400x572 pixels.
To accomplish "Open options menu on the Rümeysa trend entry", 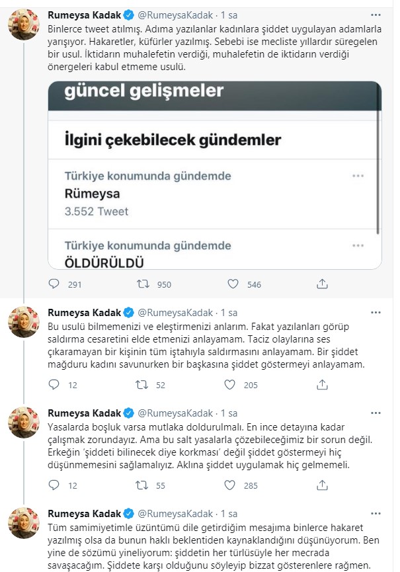I will [x=359, y=176].
